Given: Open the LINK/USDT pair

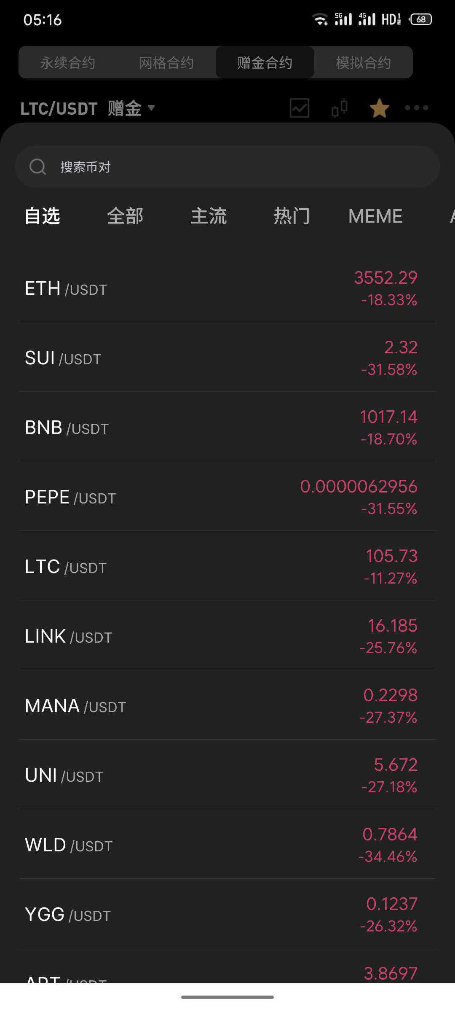Looking at the screenshot, I should pyautogui.click(x=227, y=637).
